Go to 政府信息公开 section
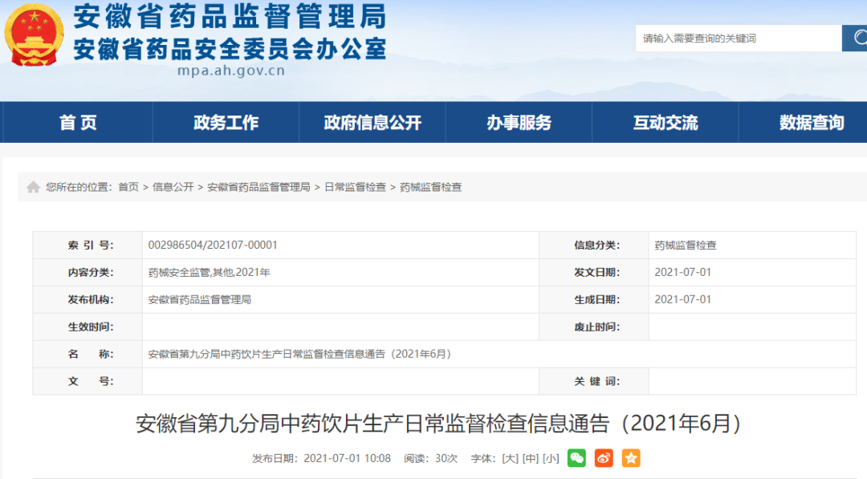Image resolution: width=867 pixels, height=479 pixels. [372, 123]
